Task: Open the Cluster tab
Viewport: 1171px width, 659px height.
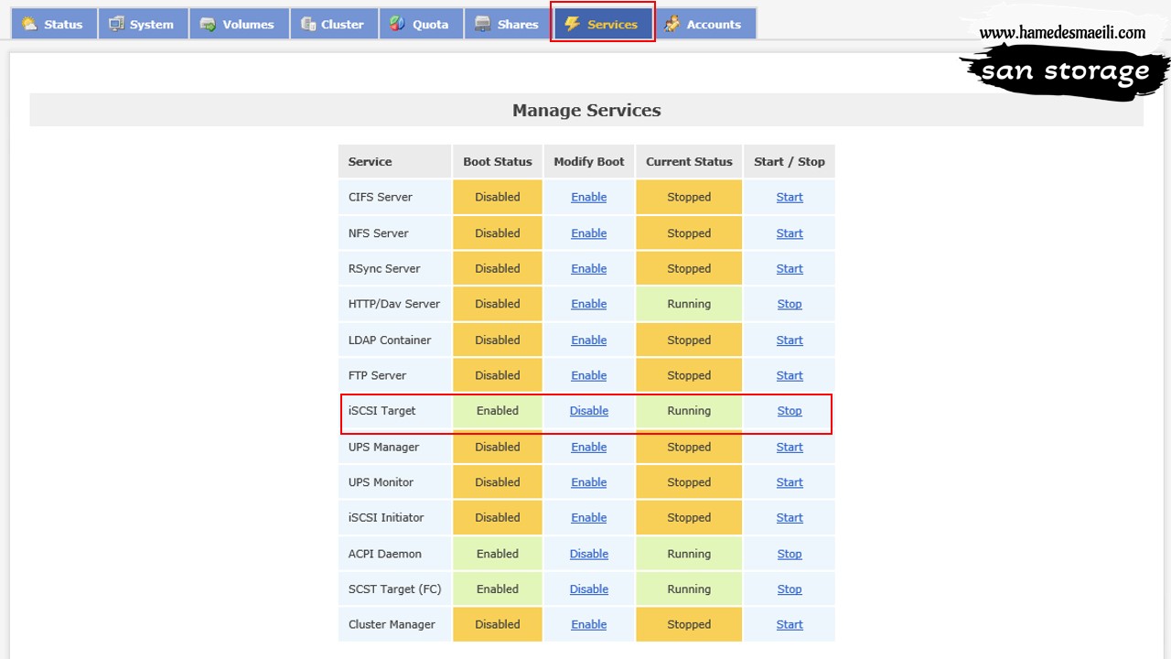Action: (x=333, y=24)
